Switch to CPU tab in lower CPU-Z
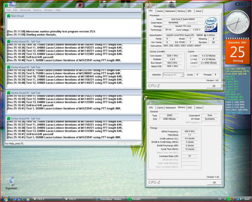This screenshot has height=202, width=252. coord(151,108)
